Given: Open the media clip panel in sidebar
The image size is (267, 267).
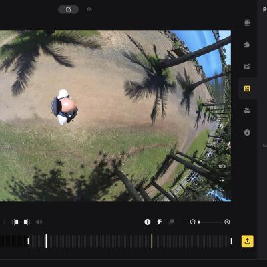Looking at the screenshot, I should coord(247,67).
